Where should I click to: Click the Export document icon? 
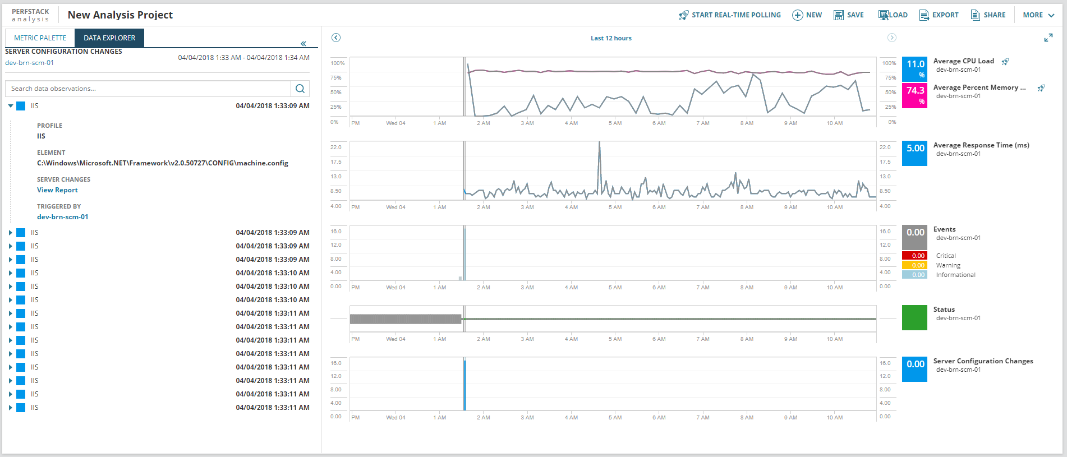coord(924,15)
